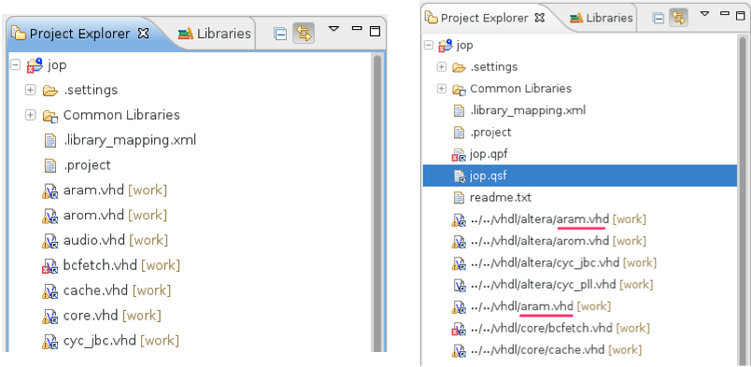The image size is (751, 367).
Task: Click cyc_pll.vhd file icon
Action: [x=460, y=285]
